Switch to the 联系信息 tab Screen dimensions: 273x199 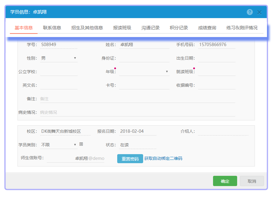point(52,28)
